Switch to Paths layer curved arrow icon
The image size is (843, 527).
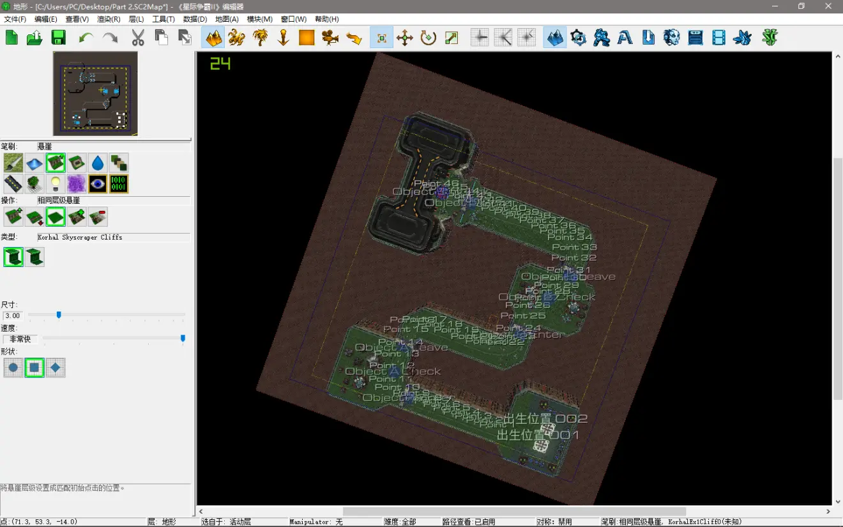click(354, 38)
